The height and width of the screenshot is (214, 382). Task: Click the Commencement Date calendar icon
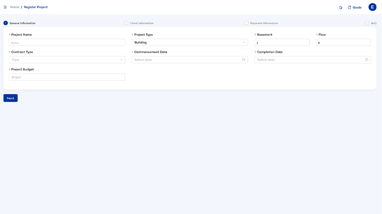(x=244, y=60)
